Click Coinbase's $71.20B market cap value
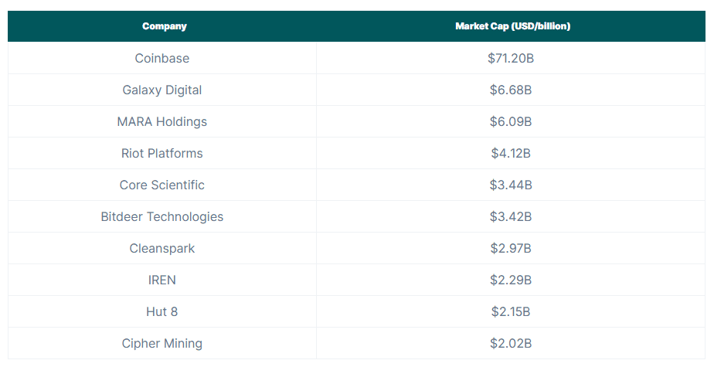 [511, 59]
